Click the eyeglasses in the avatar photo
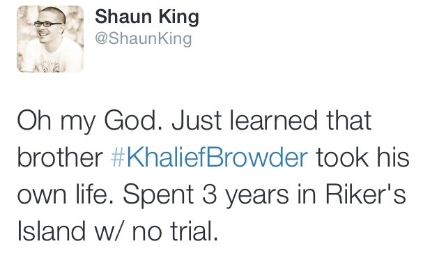446x253 pixels. (x=48, y=24)
